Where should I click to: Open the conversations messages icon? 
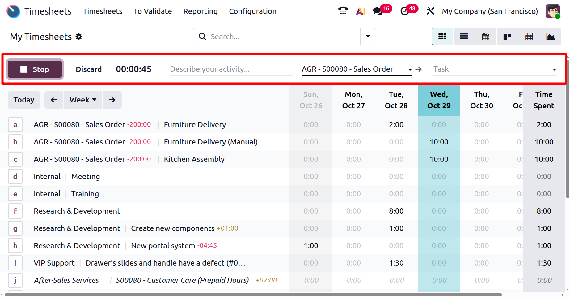coord(378,11)
